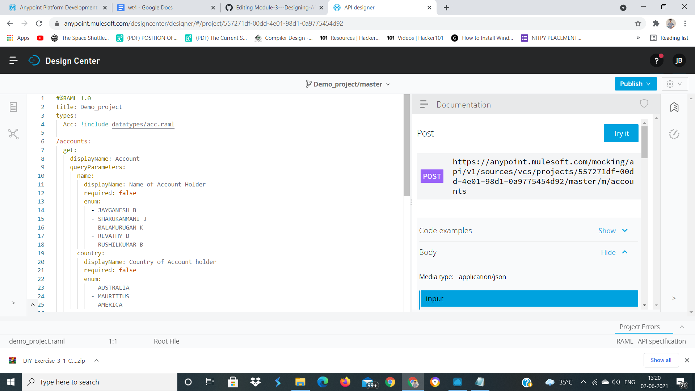Screen dimensions: 695x391
Task: Open the Reading list
Action: 669,38
